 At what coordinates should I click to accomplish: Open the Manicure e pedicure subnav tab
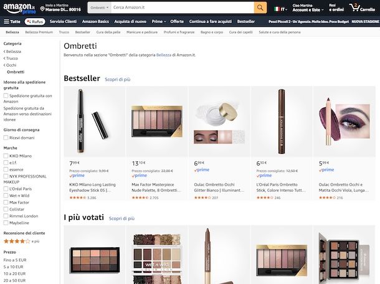(x=142, y=32)
